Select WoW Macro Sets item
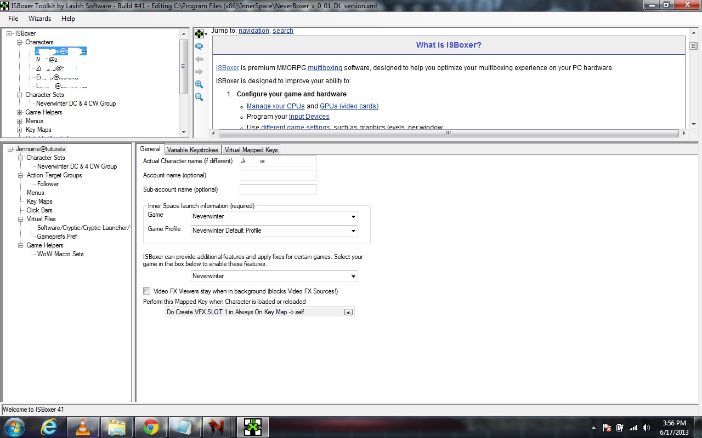Image resolution: width=702 pixels, height=438 pixels. coord(60,254)
